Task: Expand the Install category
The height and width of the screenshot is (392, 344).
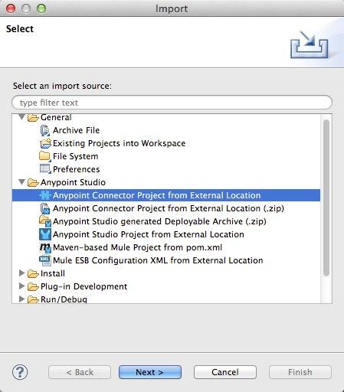Action: point(22,273)
